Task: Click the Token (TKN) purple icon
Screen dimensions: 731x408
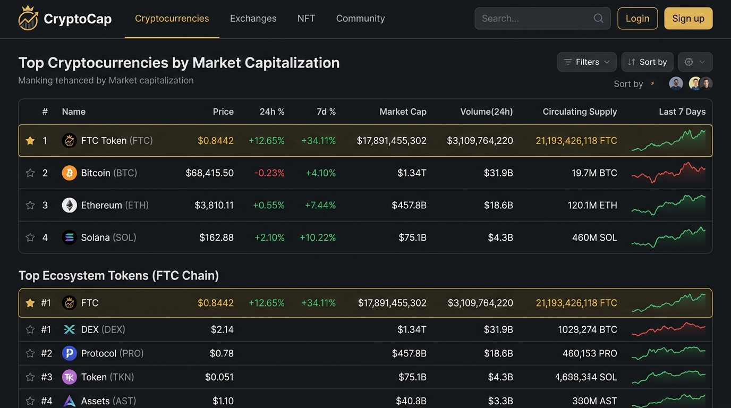Action: pyautogui.click(x=70, y=377)
